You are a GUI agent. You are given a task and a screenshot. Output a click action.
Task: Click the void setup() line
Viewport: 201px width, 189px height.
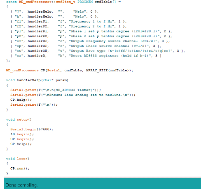19,120
